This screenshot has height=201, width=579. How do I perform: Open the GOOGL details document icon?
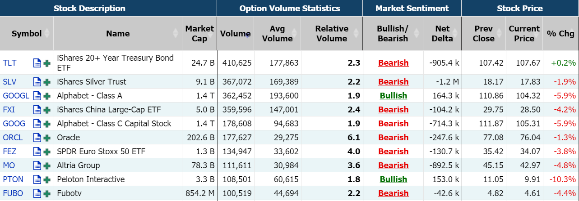[x=37, y=96]
